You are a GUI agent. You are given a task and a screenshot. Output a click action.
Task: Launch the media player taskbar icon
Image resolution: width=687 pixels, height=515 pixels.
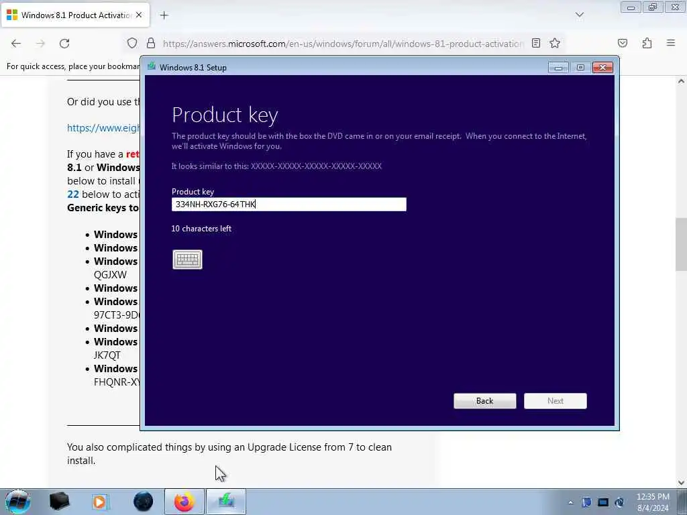(x=99, y=502)
